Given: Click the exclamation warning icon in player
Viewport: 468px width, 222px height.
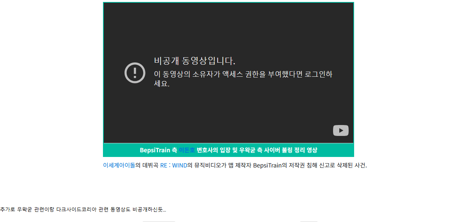Looking at the screenshot, I should pos(135,72).
